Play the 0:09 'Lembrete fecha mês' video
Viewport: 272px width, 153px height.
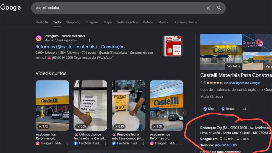pos(90,105)
